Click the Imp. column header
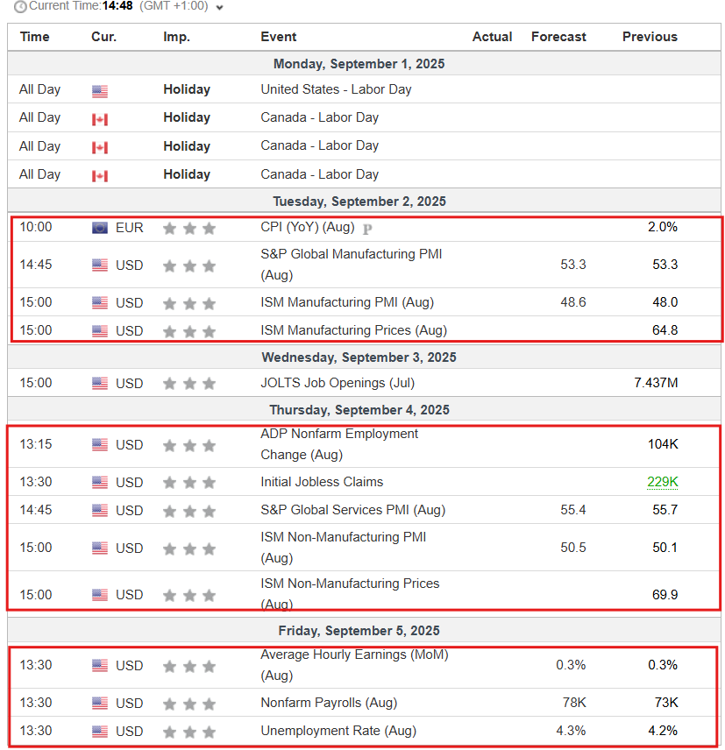This screenshot has height=750, width=725. pos(176,37)
